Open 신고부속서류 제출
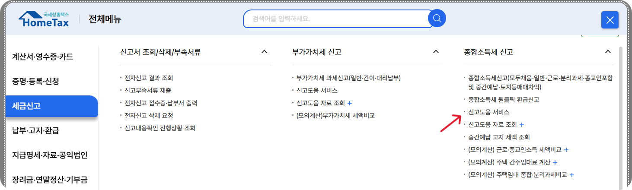This screenshot has width=632, height=190. [x=147, y=91]
